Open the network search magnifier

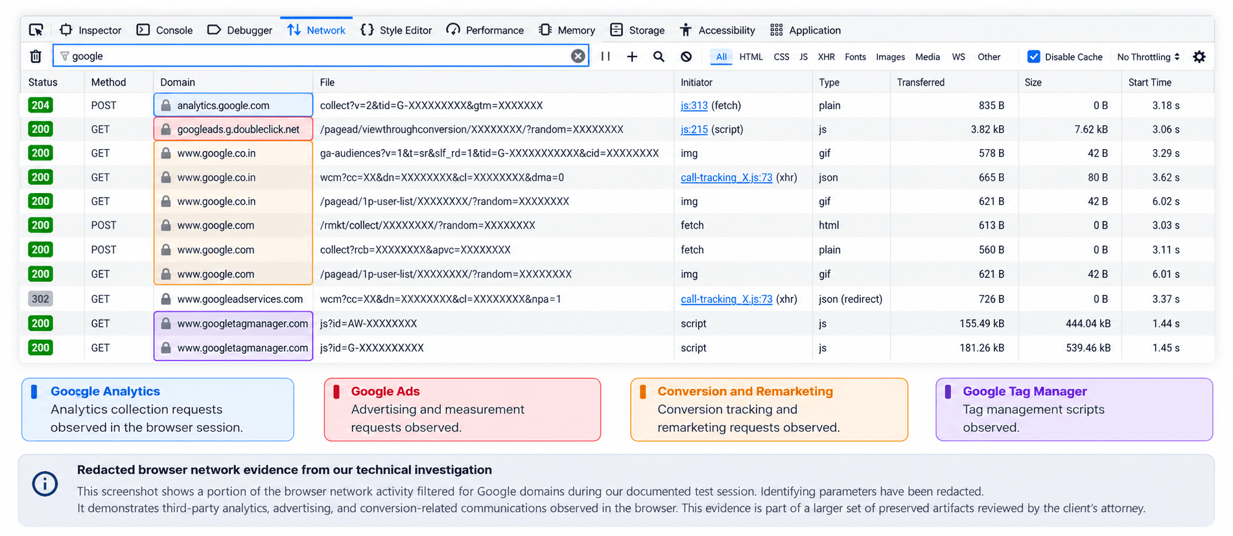[x=659, y=56]
